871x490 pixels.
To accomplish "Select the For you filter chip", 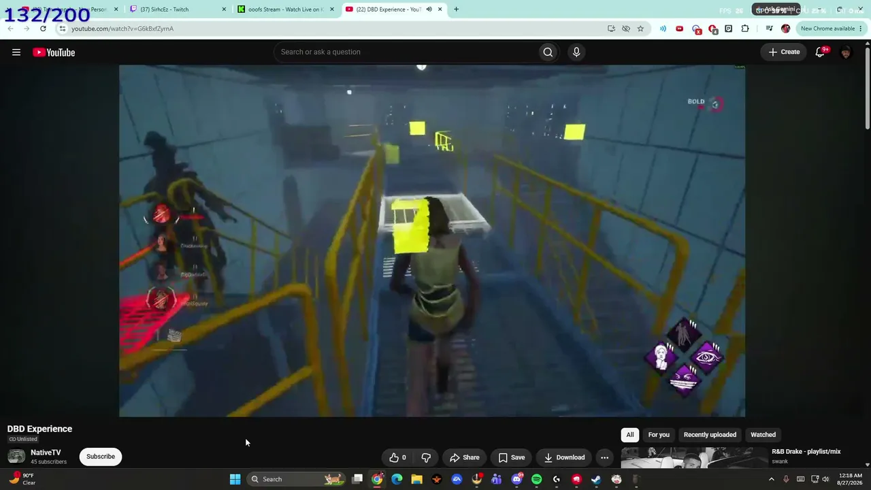I will click(x=659, y=435).
